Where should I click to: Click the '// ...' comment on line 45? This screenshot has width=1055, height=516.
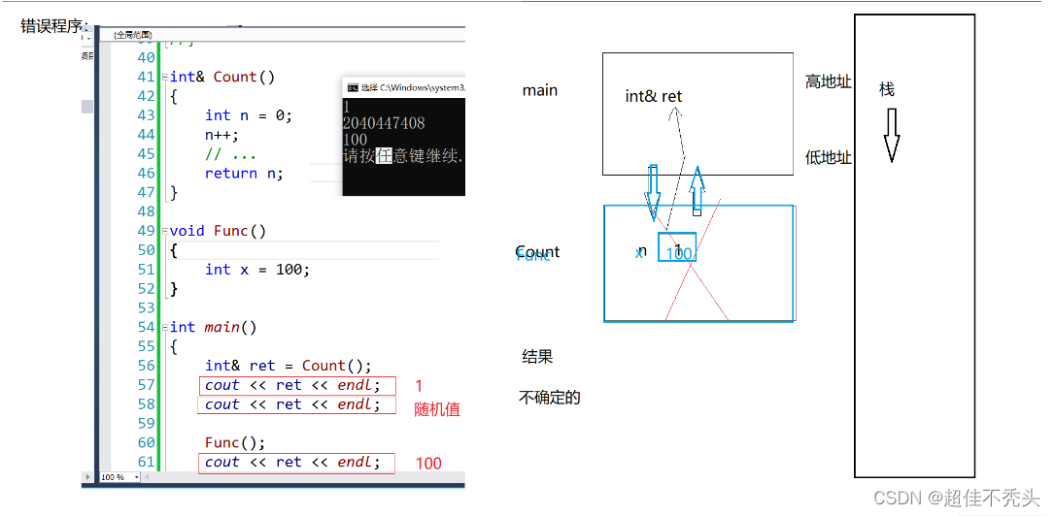point(231,154)
